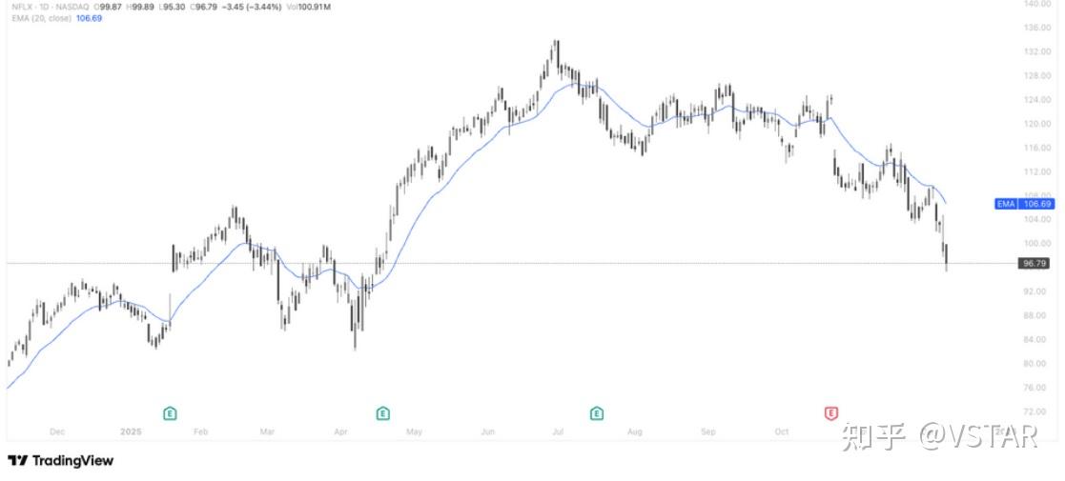
Task: Select the Jun label on the time axis
Action: click(x=486, y=431)
